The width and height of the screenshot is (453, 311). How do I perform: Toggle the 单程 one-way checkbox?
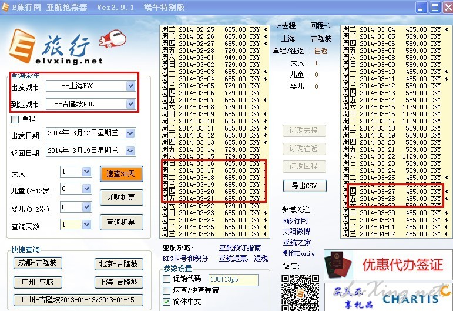[x=15, y=120]
